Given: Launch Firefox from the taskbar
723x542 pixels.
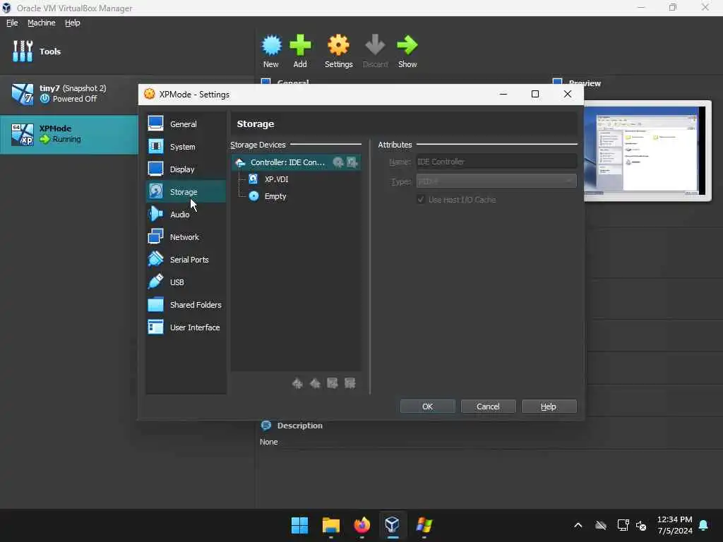Looking at the screenshot, I should pyautogui.click(x=362, y=525).
